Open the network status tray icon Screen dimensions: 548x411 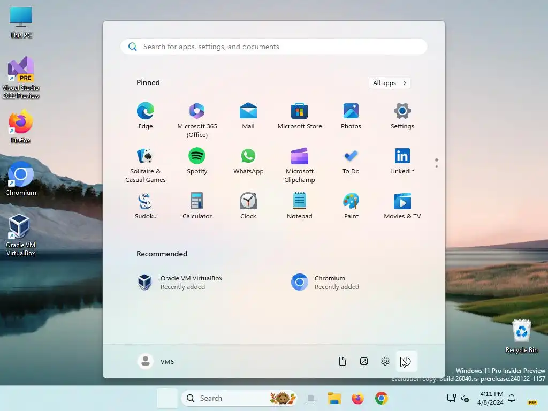(452, 398)
